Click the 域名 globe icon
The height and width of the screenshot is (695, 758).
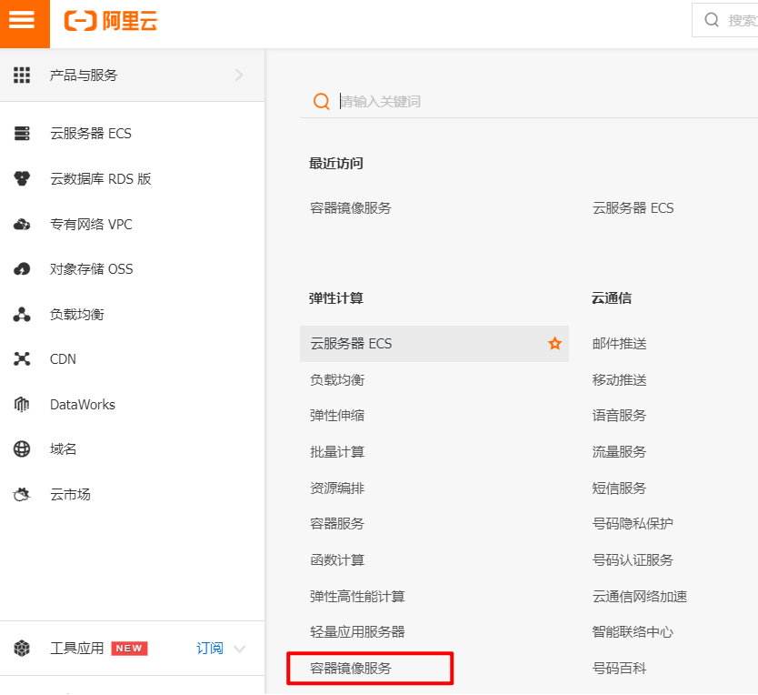tap(22, 449)
